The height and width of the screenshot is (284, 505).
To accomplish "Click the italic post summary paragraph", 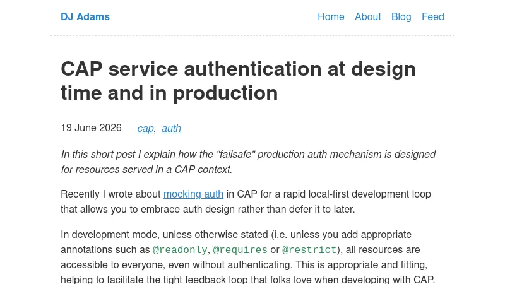I will coord(248,162).
